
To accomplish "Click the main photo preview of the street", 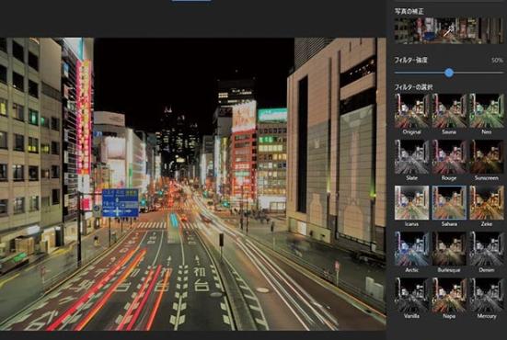I will (192, 184).
